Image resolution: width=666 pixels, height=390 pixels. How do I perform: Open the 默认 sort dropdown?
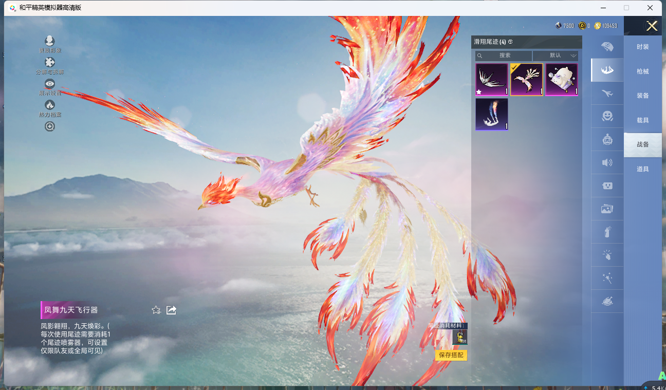pos(556,55)
